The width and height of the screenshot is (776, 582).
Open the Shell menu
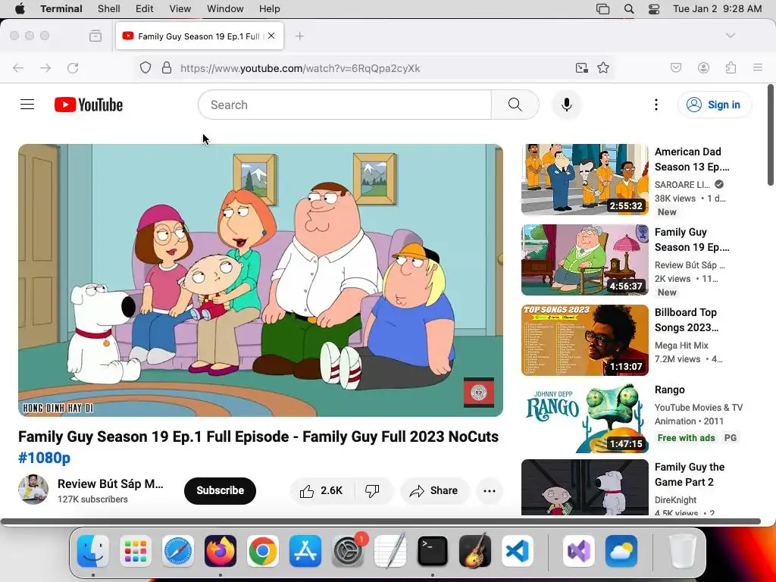point(109,9)
